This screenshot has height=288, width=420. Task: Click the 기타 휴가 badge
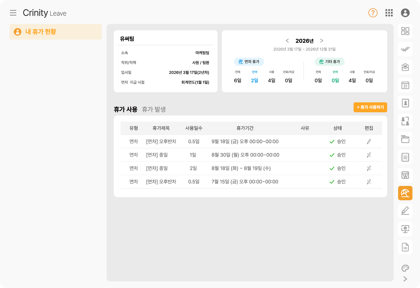(329, 62)
